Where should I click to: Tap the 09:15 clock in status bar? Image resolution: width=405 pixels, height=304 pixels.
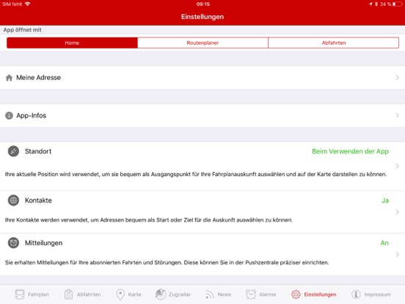click(x=203, y=4)
